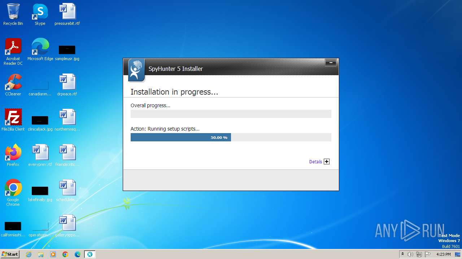The width and height of the screenshot is (462, 259).
Task: Click the SpyHunter 5 Installer title text
Action: (x=176, y=69)
